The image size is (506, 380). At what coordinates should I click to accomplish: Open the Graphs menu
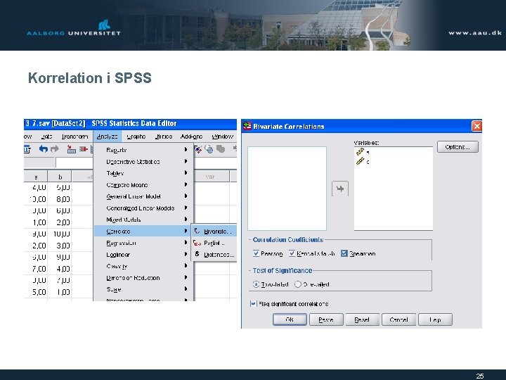pos(136,137)
